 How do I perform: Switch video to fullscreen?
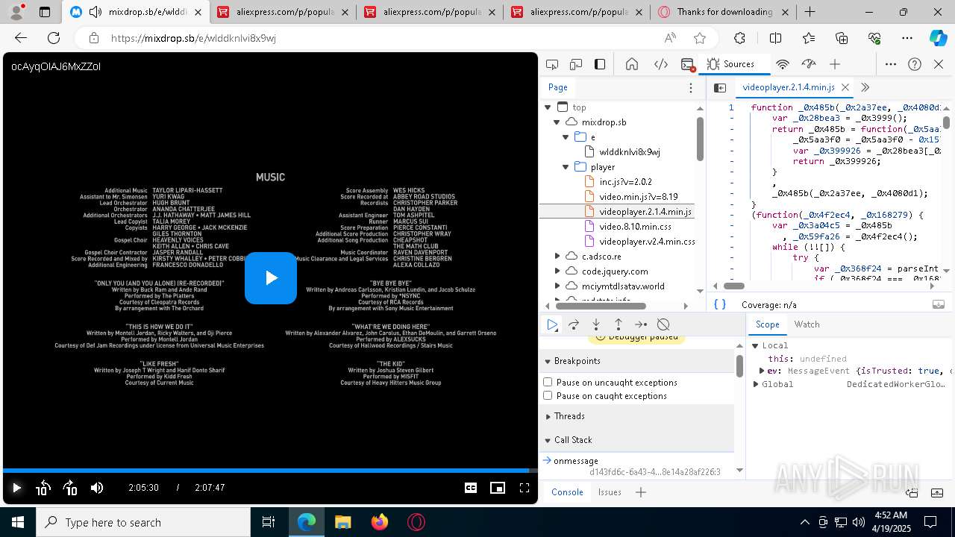[525, 488]
